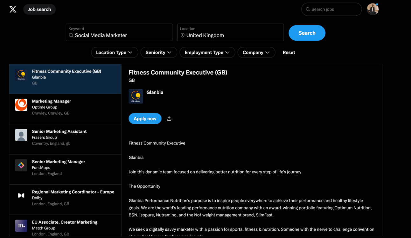Focus the Keyword input field
The image size is (411, 238).
click(x=119, y=32)
